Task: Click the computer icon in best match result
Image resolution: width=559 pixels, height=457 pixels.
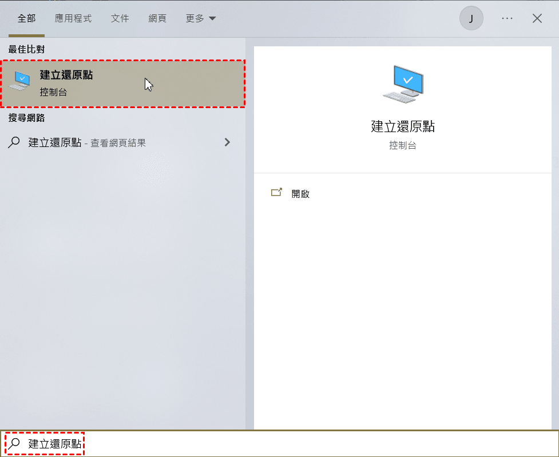Action: 19,81
